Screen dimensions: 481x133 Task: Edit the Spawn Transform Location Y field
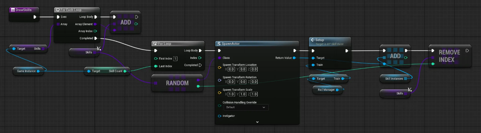(243, 69)
